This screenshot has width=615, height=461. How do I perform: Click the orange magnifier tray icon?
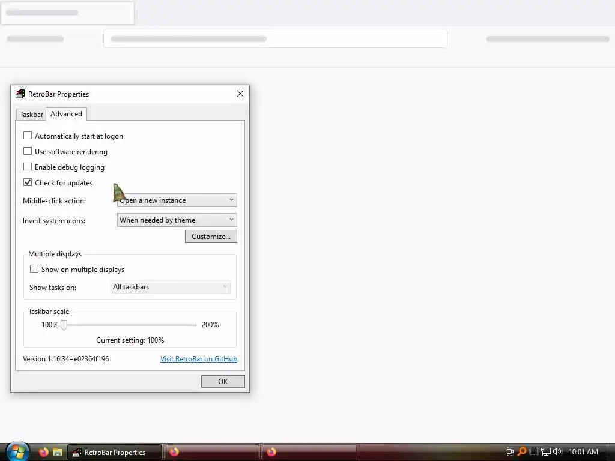(x=522, y=451)
